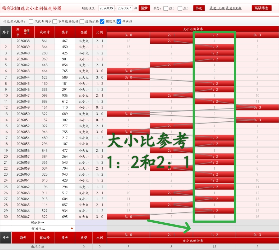Screen dimensions: 279x250
Task: Open the 最近100期 recent data link
Action: 233,8
